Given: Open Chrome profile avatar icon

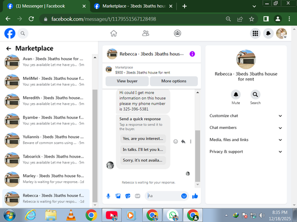Looking at the screenshot, I should [x=278, y=19].
